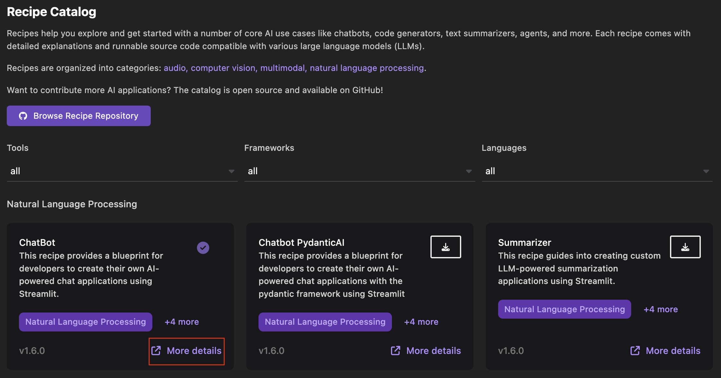The height and width of the screenshot is (378, 721).
Task: Download the Summarizer recipe
Action: [685, 247]
